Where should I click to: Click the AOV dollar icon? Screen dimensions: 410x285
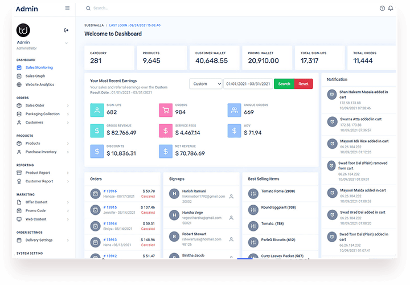coord(234,131)
